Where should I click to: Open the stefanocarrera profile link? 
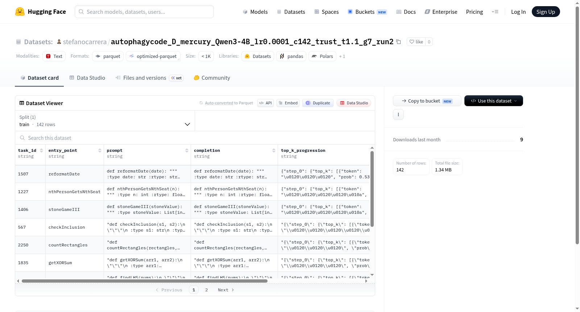(x=84, y=42)
